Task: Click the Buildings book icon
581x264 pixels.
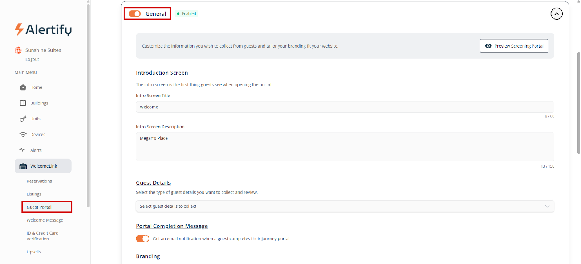Action: 23,103
